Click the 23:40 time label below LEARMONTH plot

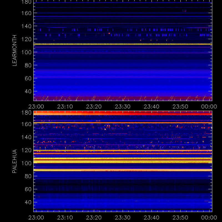pos(152,107)
